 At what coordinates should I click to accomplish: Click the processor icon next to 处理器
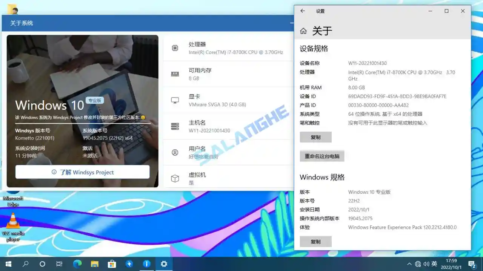pyautogui.click(x=175, y=48)
